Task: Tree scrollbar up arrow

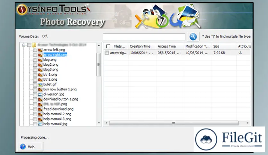Action: pos(99,45)
